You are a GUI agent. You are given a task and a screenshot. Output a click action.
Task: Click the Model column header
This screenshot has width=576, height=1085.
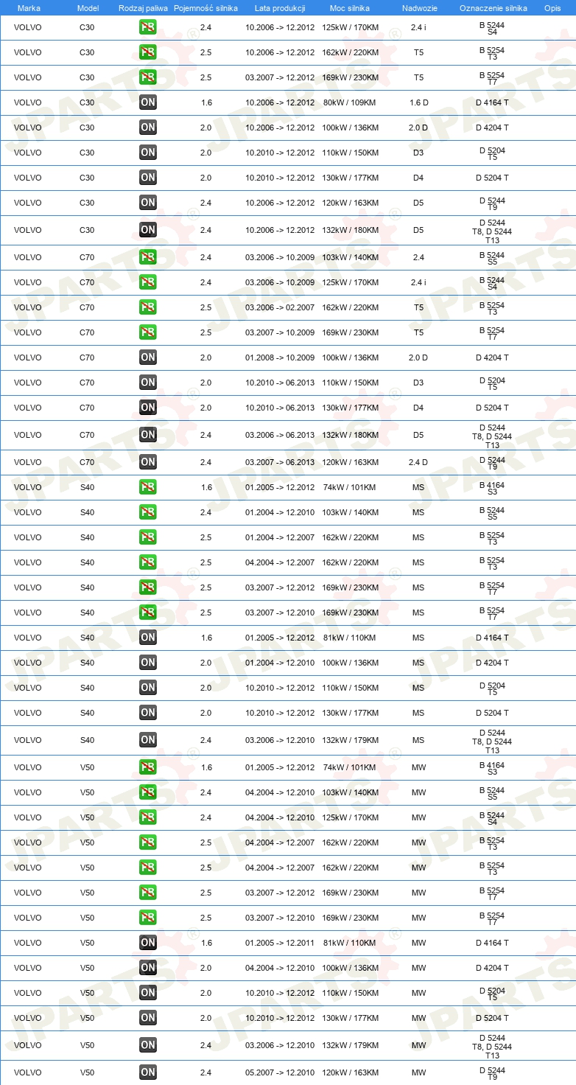click(88, 7)
